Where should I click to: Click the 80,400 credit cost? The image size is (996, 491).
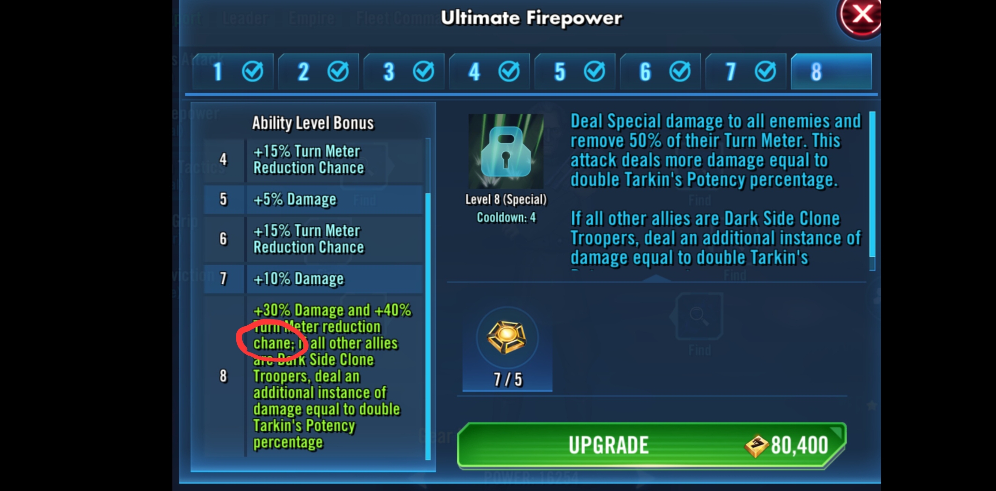(x=800, y=445)
